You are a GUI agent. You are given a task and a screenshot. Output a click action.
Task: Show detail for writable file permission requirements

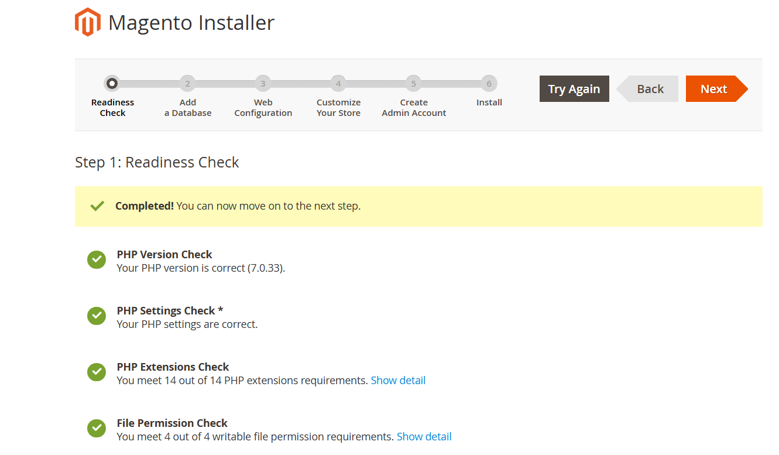(x=424, y=437)
